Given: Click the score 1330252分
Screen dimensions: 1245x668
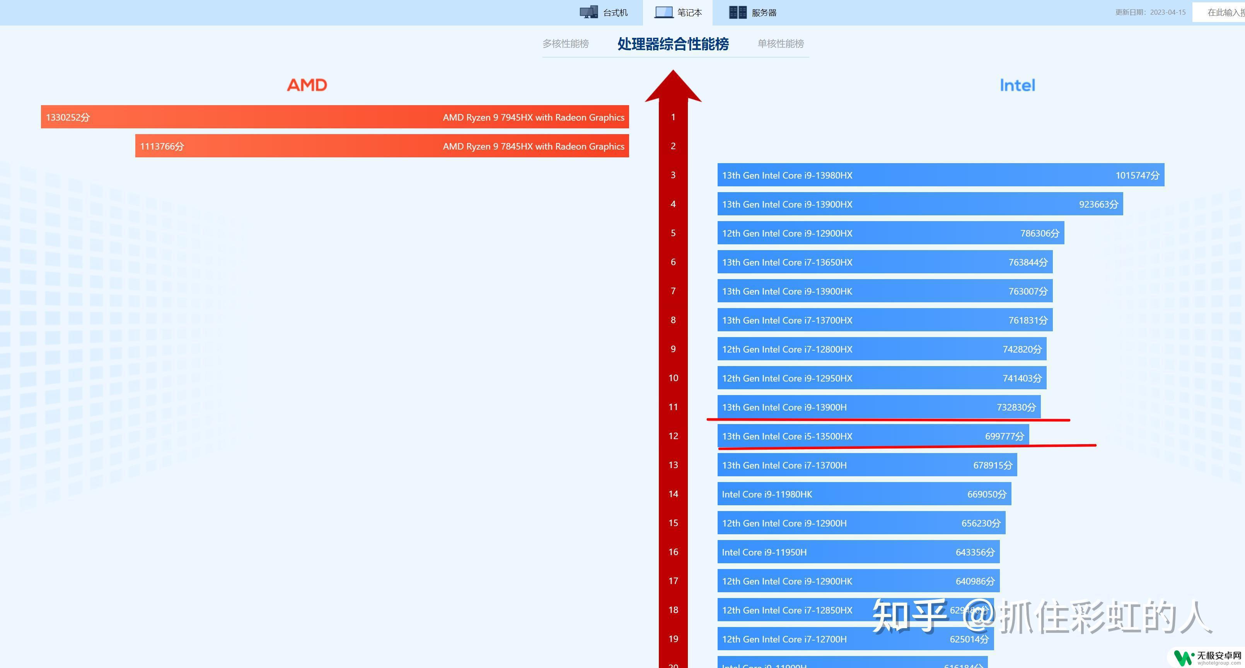Looking at the screenshot, I should pyautogui.click(x=68, y=118).
